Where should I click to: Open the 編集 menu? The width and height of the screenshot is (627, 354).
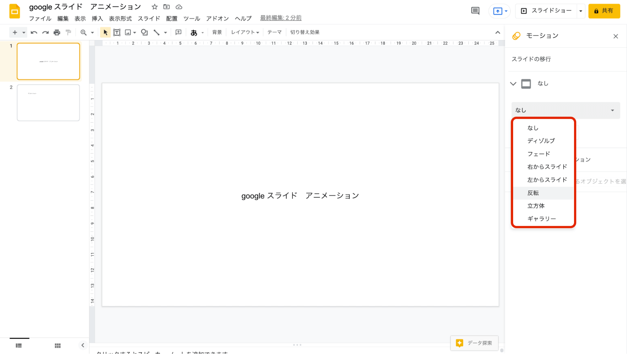pos(63,18)
